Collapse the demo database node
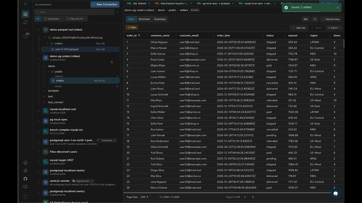The width and height of the screenshot is (362, 203). [x=44, y=66]
